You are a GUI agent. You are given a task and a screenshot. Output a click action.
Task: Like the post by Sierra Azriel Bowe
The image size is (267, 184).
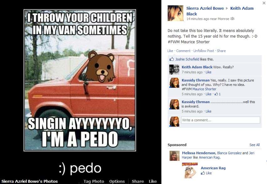pyautogui.click(x=170, y=51)
